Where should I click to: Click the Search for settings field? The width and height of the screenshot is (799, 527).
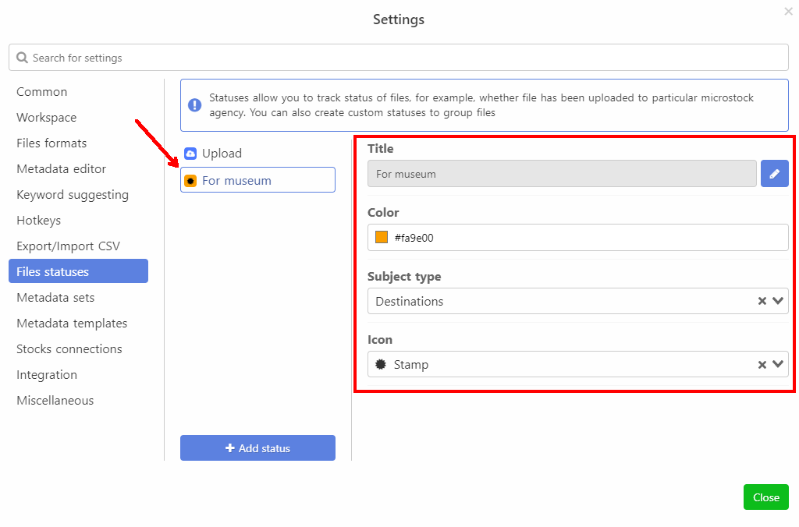pyautogui.click(x=399, y=58)
